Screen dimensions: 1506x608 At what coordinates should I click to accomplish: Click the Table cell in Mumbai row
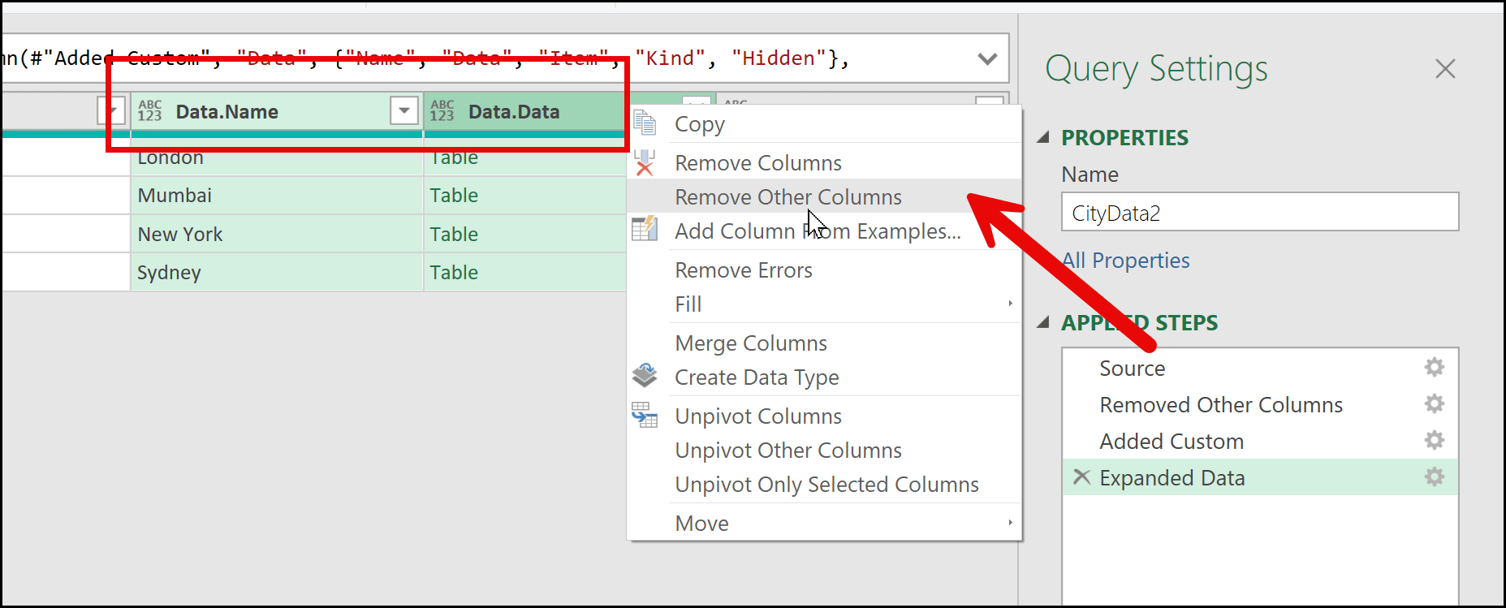point(454,196)
